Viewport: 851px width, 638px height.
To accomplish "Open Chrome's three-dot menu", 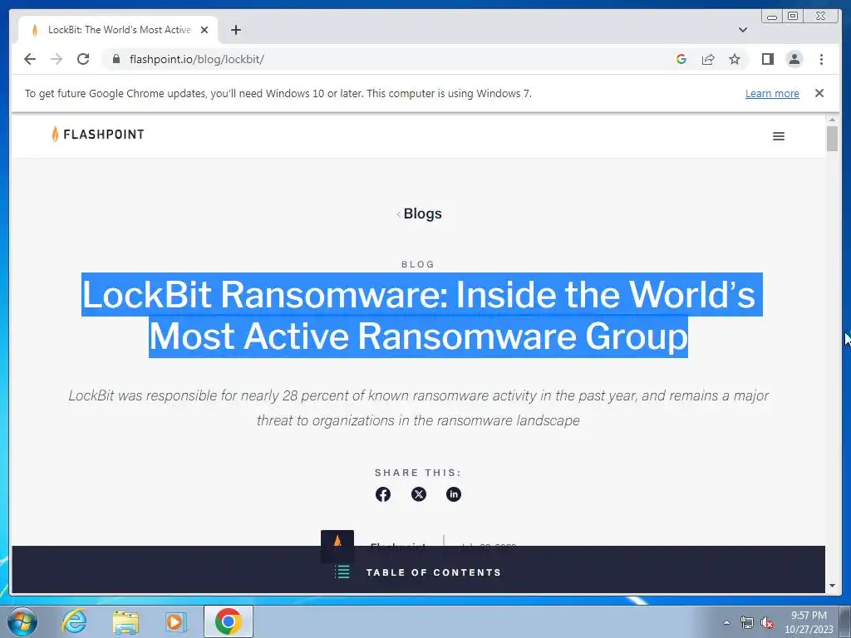I will click(x=821, y=59).
